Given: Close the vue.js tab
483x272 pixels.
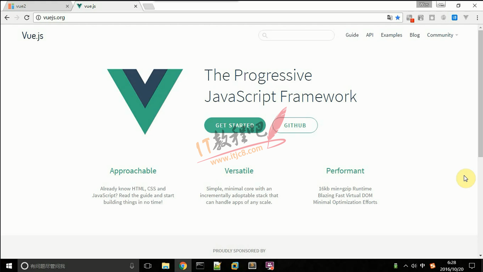Looking at the screenshot, I should pyautogui.click(x=136, y=6).
